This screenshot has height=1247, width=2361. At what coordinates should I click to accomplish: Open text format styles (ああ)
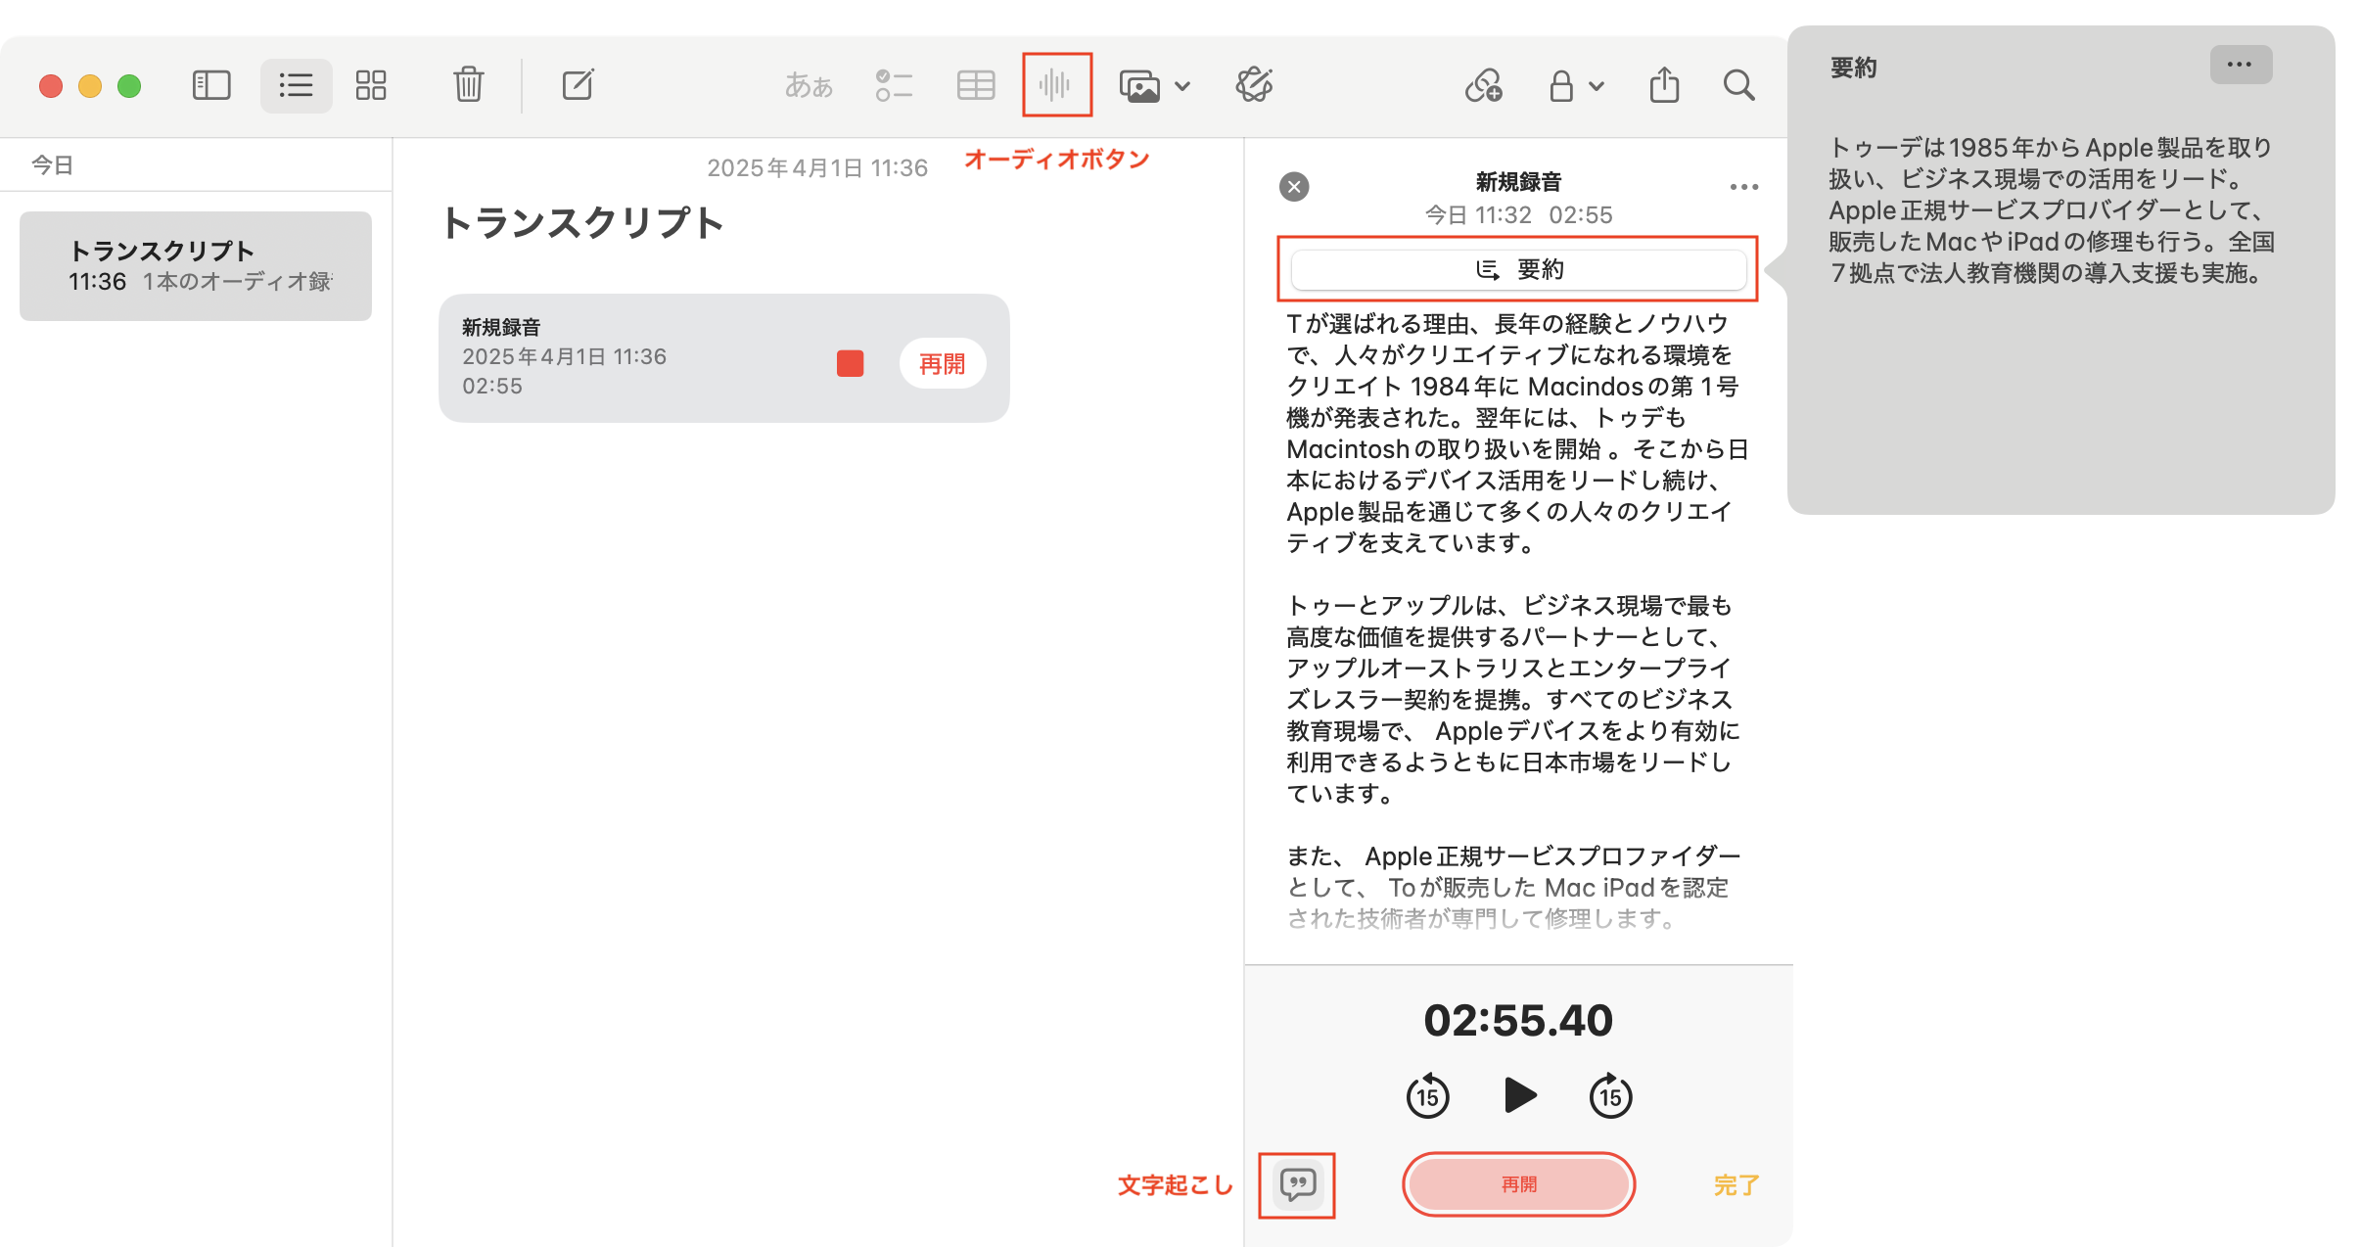tap(809, 86)
